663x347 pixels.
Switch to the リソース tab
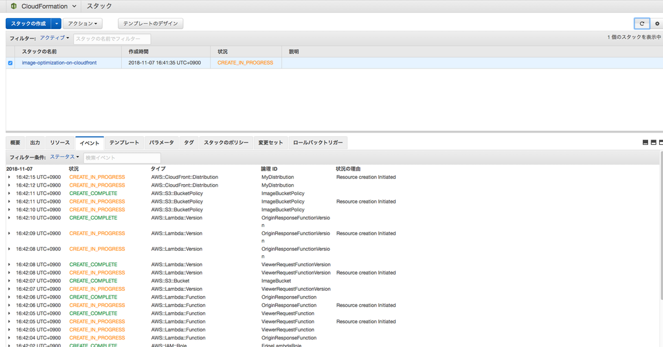click(60, 143)
